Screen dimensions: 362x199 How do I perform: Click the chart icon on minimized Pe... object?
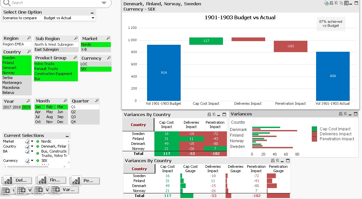click(76, 181)
